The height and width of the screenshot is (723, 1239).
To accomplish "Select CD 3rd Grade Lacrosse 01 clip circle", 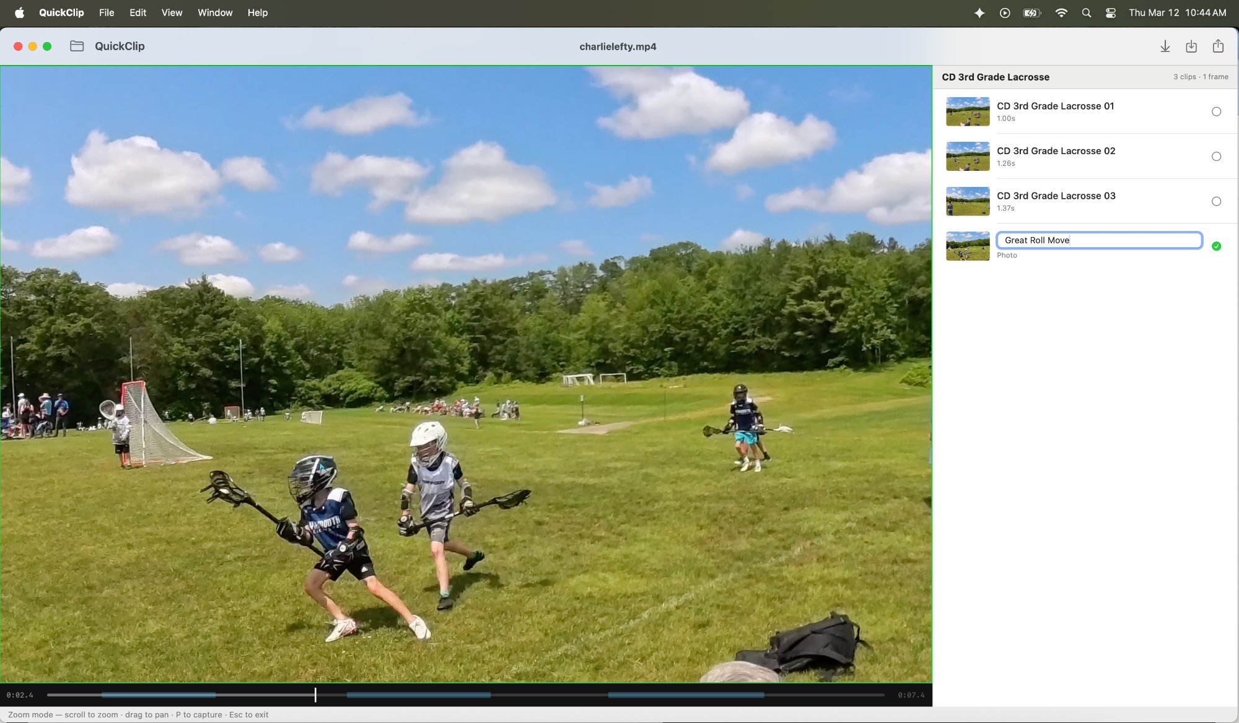I will (x=1216, y=112).
